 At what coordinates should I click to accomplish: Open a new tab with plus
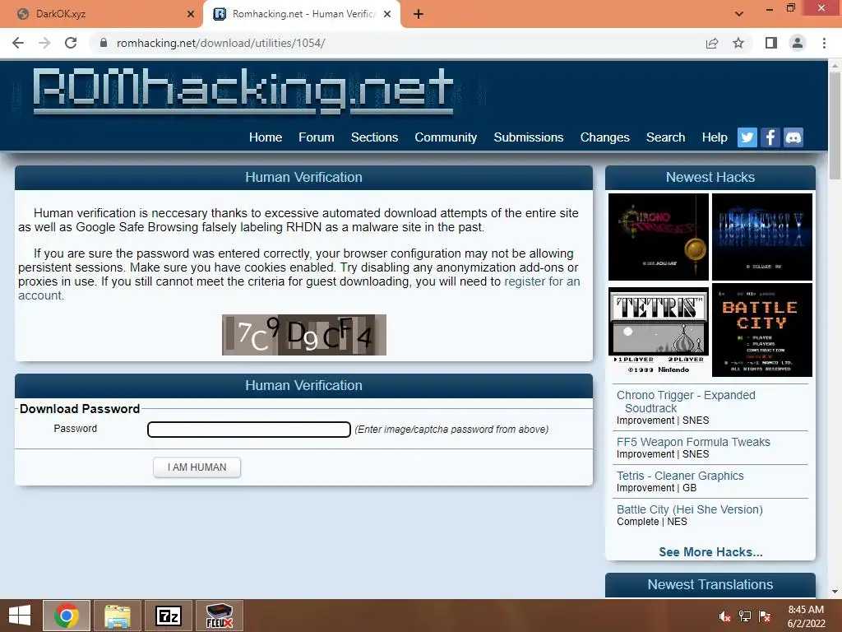tap(419, 14)
